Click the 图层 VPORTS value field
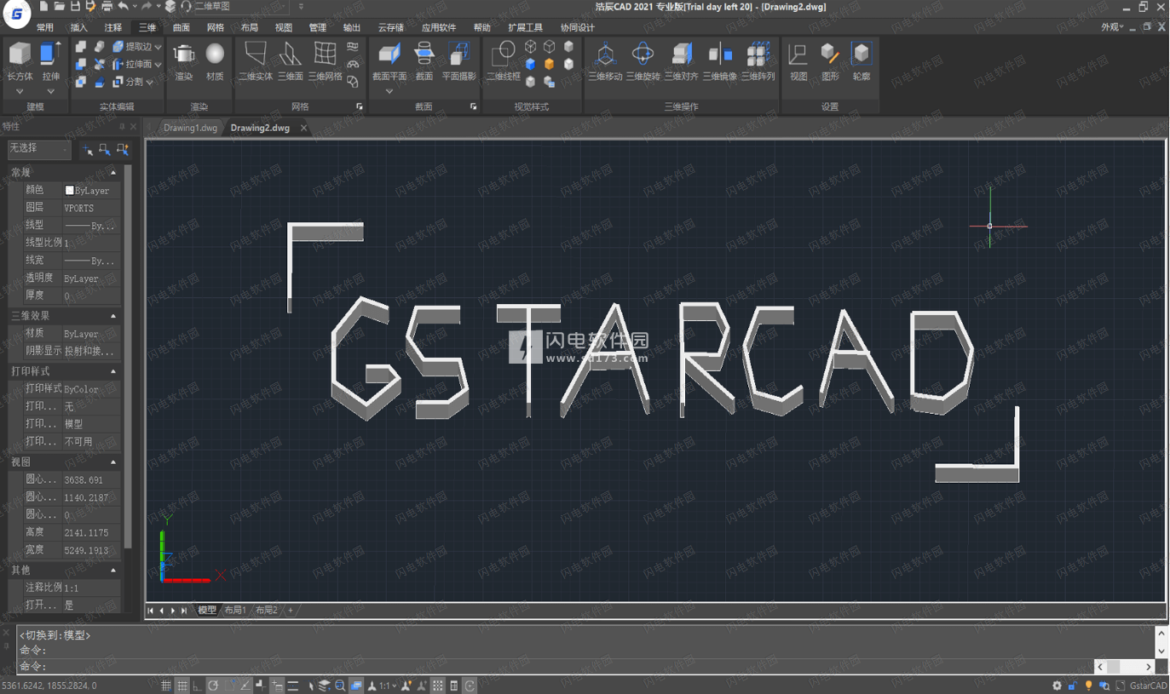Screen dimensions: 1170x694 pyautogui.click(x=91, y=208)
